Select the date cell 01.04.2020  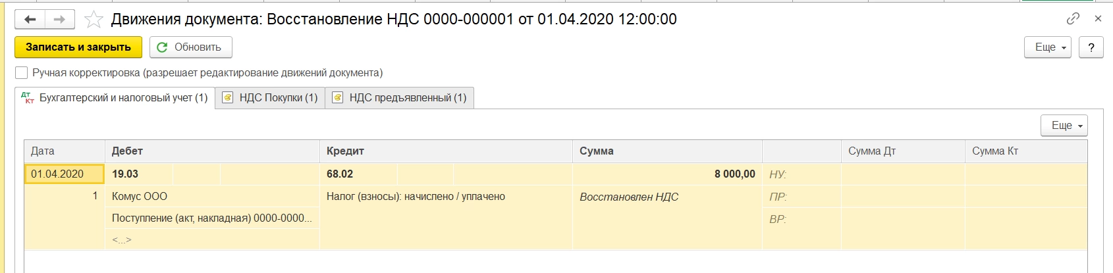click(64, 174)
